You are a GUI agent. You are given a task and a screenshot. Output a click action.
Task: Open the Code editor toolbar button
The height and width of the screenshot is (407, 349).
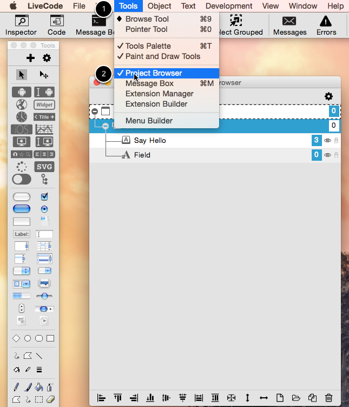pos(57,25)
